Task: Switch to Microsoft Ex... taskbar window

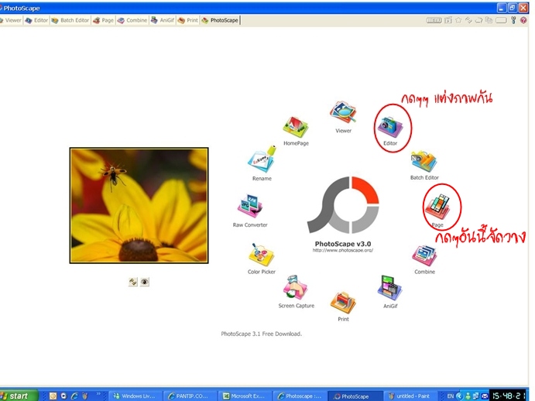Action: pos(245,396)
